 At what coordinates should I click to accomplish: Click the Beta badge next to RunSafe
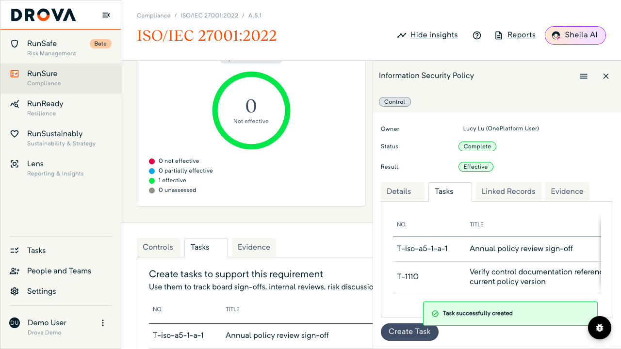100,44
